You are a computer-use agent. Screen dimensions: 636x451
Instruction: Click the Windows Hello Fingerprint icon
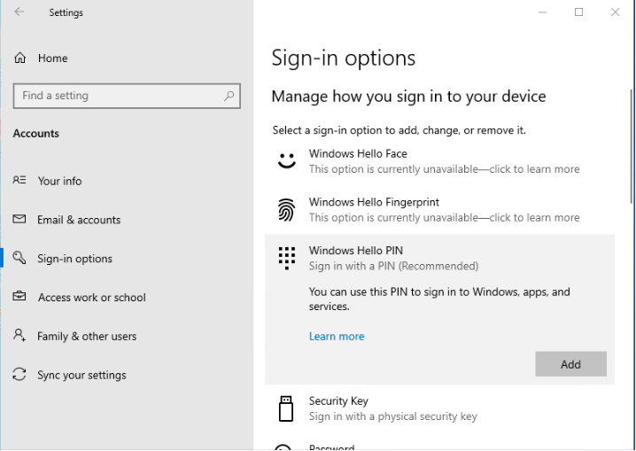287,210
